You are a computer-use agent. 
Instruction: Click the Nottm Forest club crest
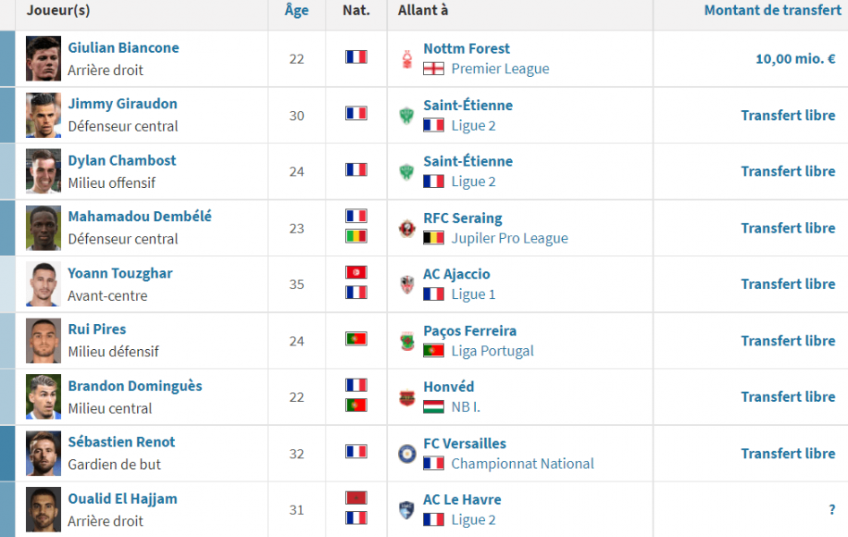click(x=407, y=59)
